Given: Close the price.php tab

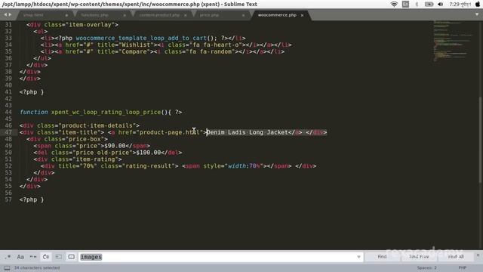Looking at the screenshot, I should (243, 15).
